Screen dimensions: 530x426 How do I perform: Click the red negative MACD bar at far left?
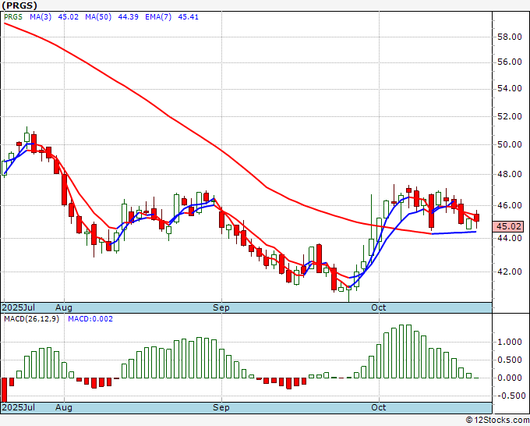[x=4, y=390]
